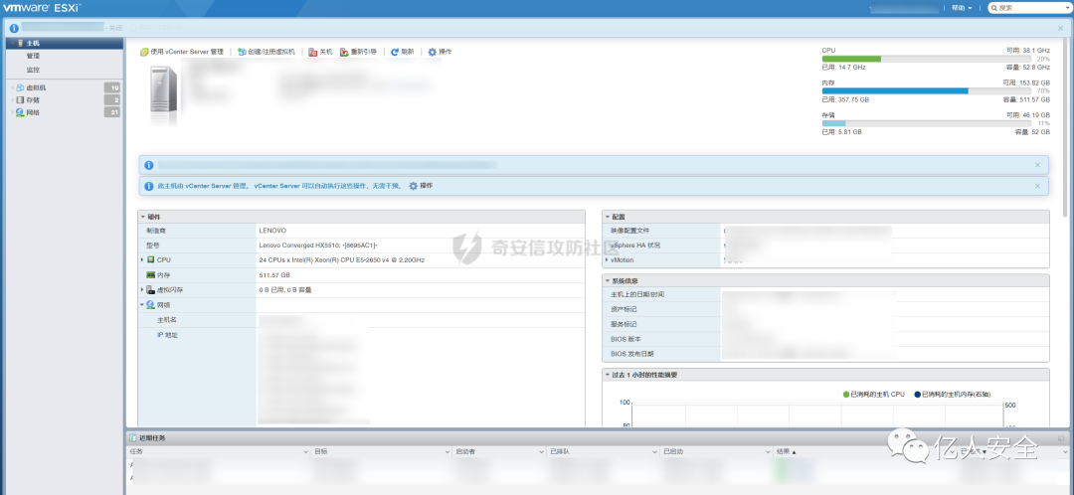Viewport: 1074px width, 495px height.
Task: Click the 重新引导 reboot icon
Action: click(x=344, y=52)
